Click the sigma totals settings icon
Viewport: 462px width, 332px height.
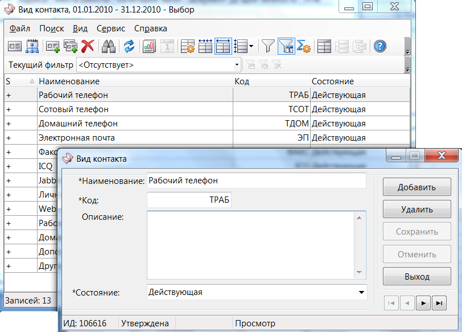[x=304, y=46]
